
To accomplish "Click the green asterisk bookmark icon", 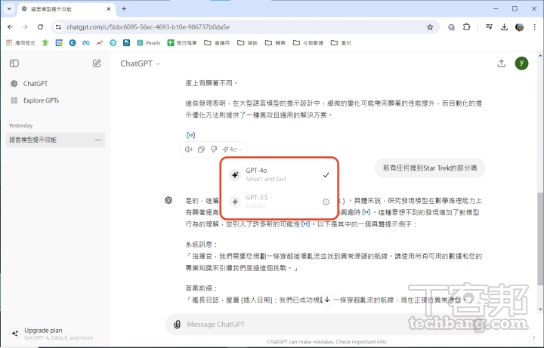I will tap(45, 43).
